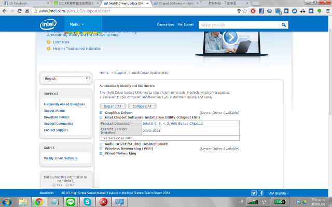Select the Yes radio button for helpfulness
The image size is (332, 207).
[x=54, y=185]
